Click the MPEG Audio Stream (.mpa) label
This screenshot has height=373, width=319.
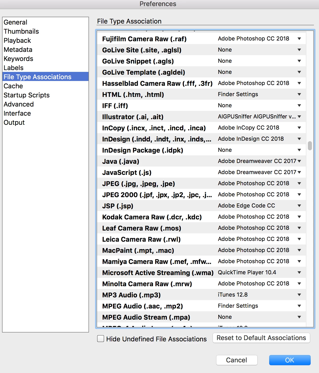146,317
